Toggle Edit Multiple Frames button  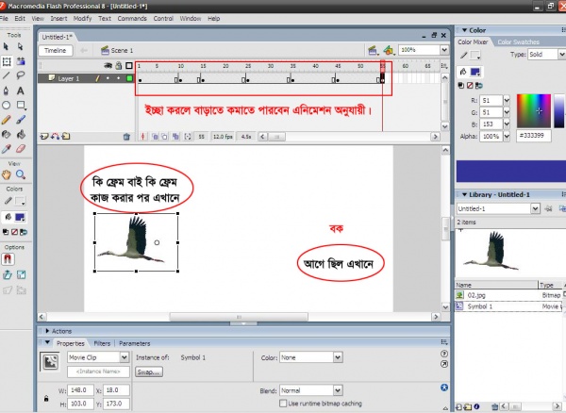point(175,137)
